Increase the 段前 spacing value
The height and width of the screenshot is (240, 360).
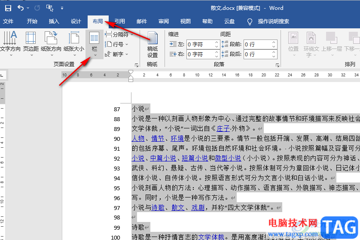[x=274, y=43]
